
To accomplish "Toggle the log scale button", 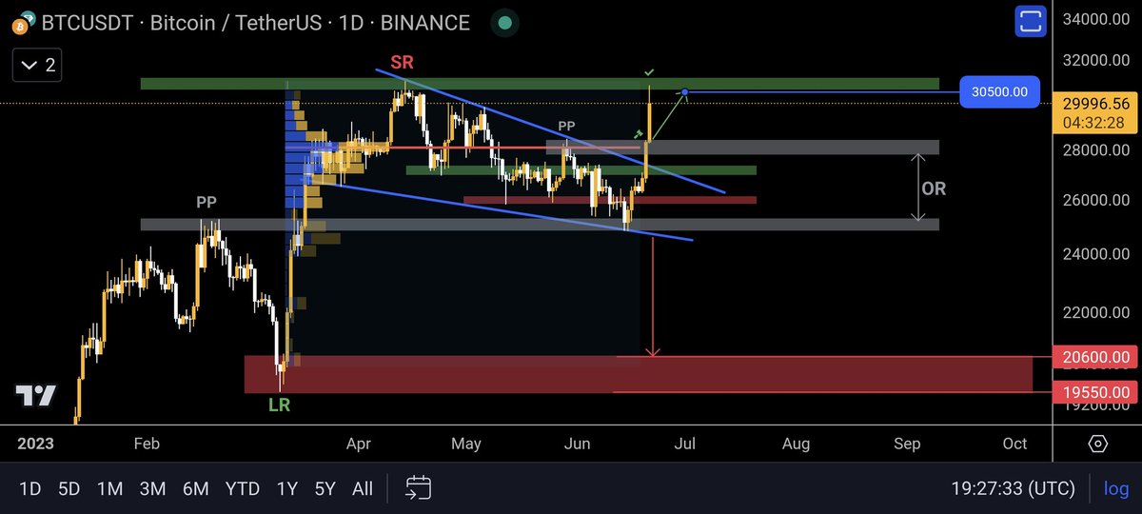I will tap(1116, 489).
